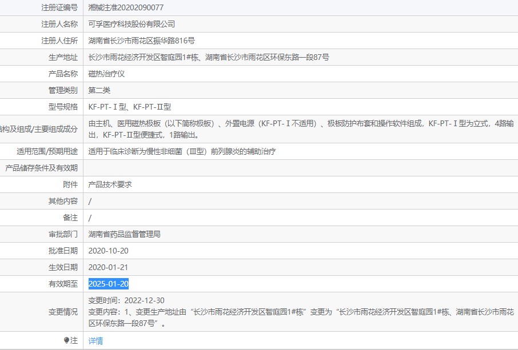
Task: Click the 生产地址 label
Action: (63, 57)
